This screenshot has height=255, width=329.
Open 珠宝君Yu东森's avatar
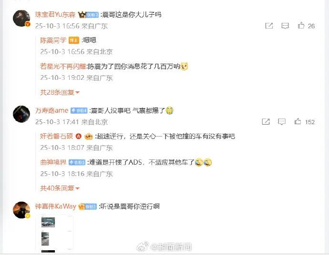[x=21, y=19]
